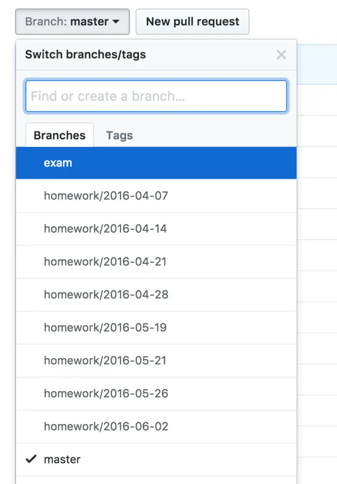The height and width of the screenshot is (484, 337).
Task: Click the Find or create a branch field
Action: (x=156, y=96)
